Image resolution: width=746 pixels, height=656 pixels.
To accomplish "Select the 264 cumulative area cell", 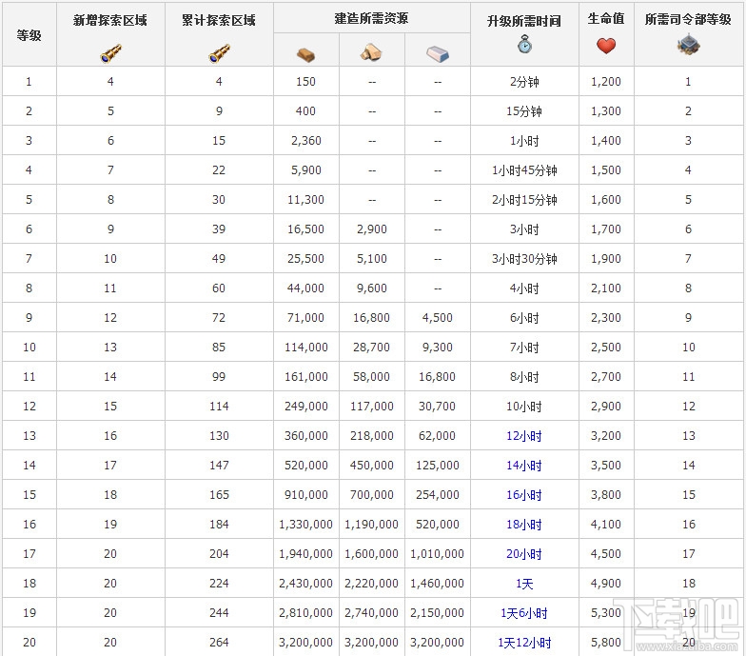I will pos(219,642).
